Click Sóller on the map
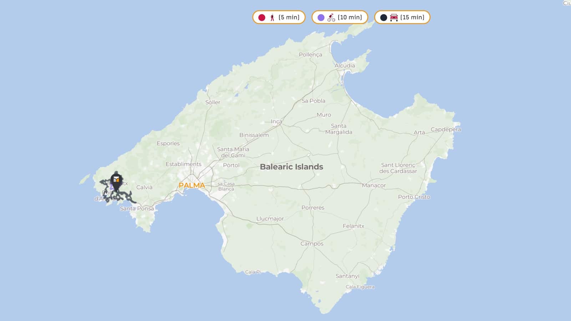This screenshot has height=321, width=571. click(x=213, y=102)
